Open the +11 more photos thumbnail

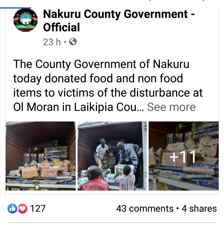pyautogui.click(x=183, y=156)
